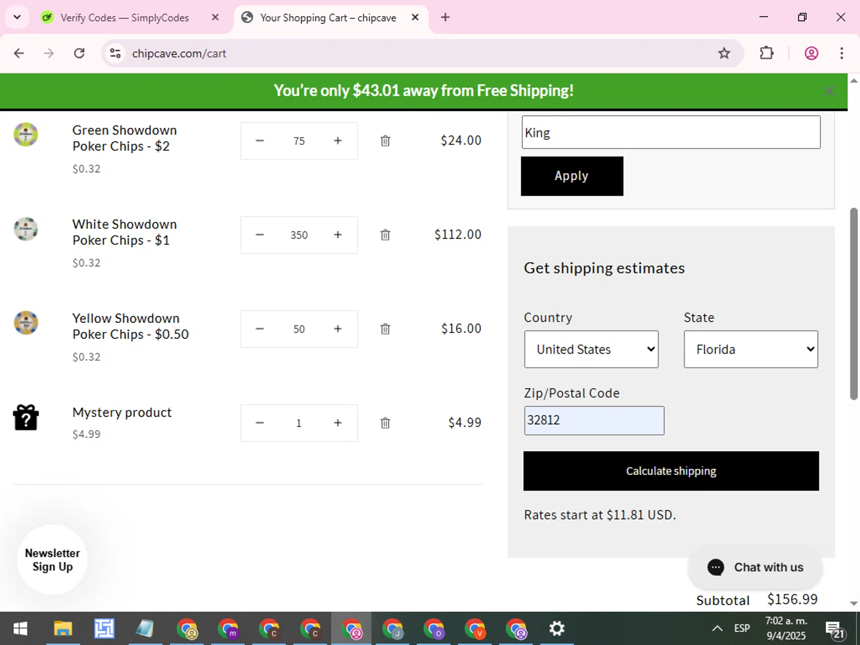
Task: Decrease quantity of Yellow Showdown Poker Chips
Action: coord(260,329)
